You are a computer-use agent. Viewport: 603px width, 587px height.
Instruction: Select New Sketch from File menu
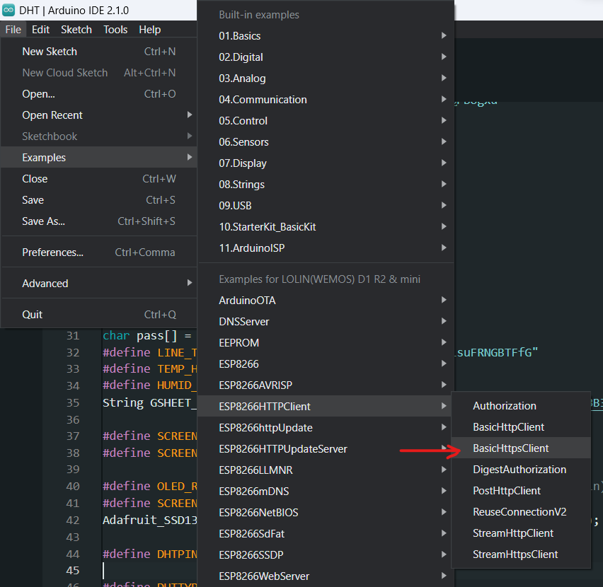pos(99,52)
